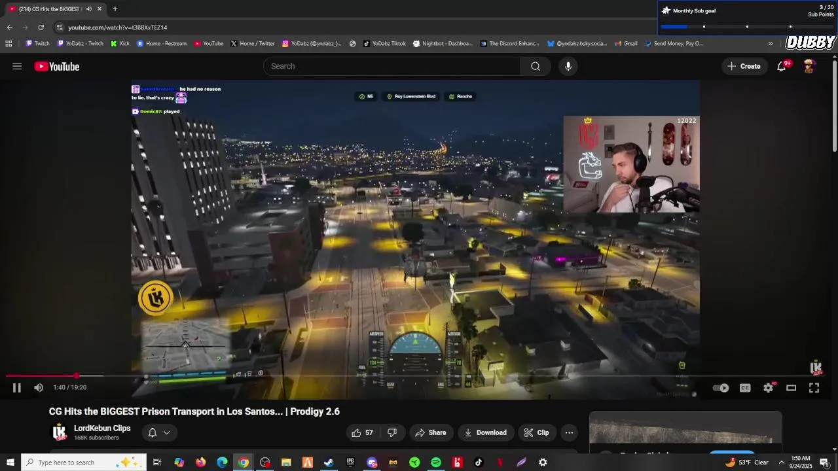Open the Windows notification center
The image size is (838, 471).
[x=824, y=462]
